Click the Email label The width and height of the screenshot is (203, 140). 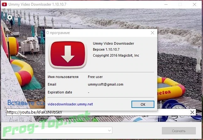(x=52, y=84)
